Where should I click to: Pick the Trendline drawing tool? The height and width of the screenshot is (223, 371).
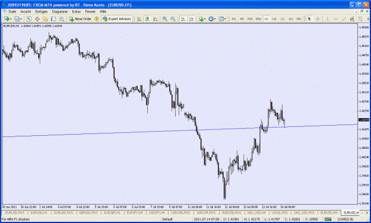pos(344,19)
